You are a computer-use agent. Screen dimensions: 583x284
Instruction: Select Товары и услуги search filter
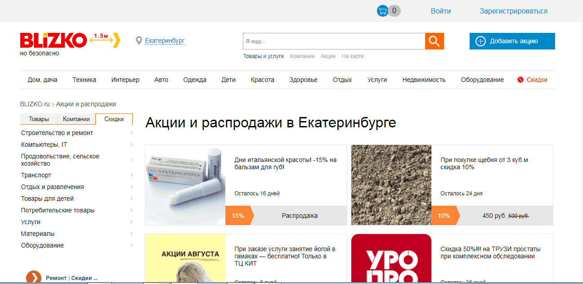(264, 56)
